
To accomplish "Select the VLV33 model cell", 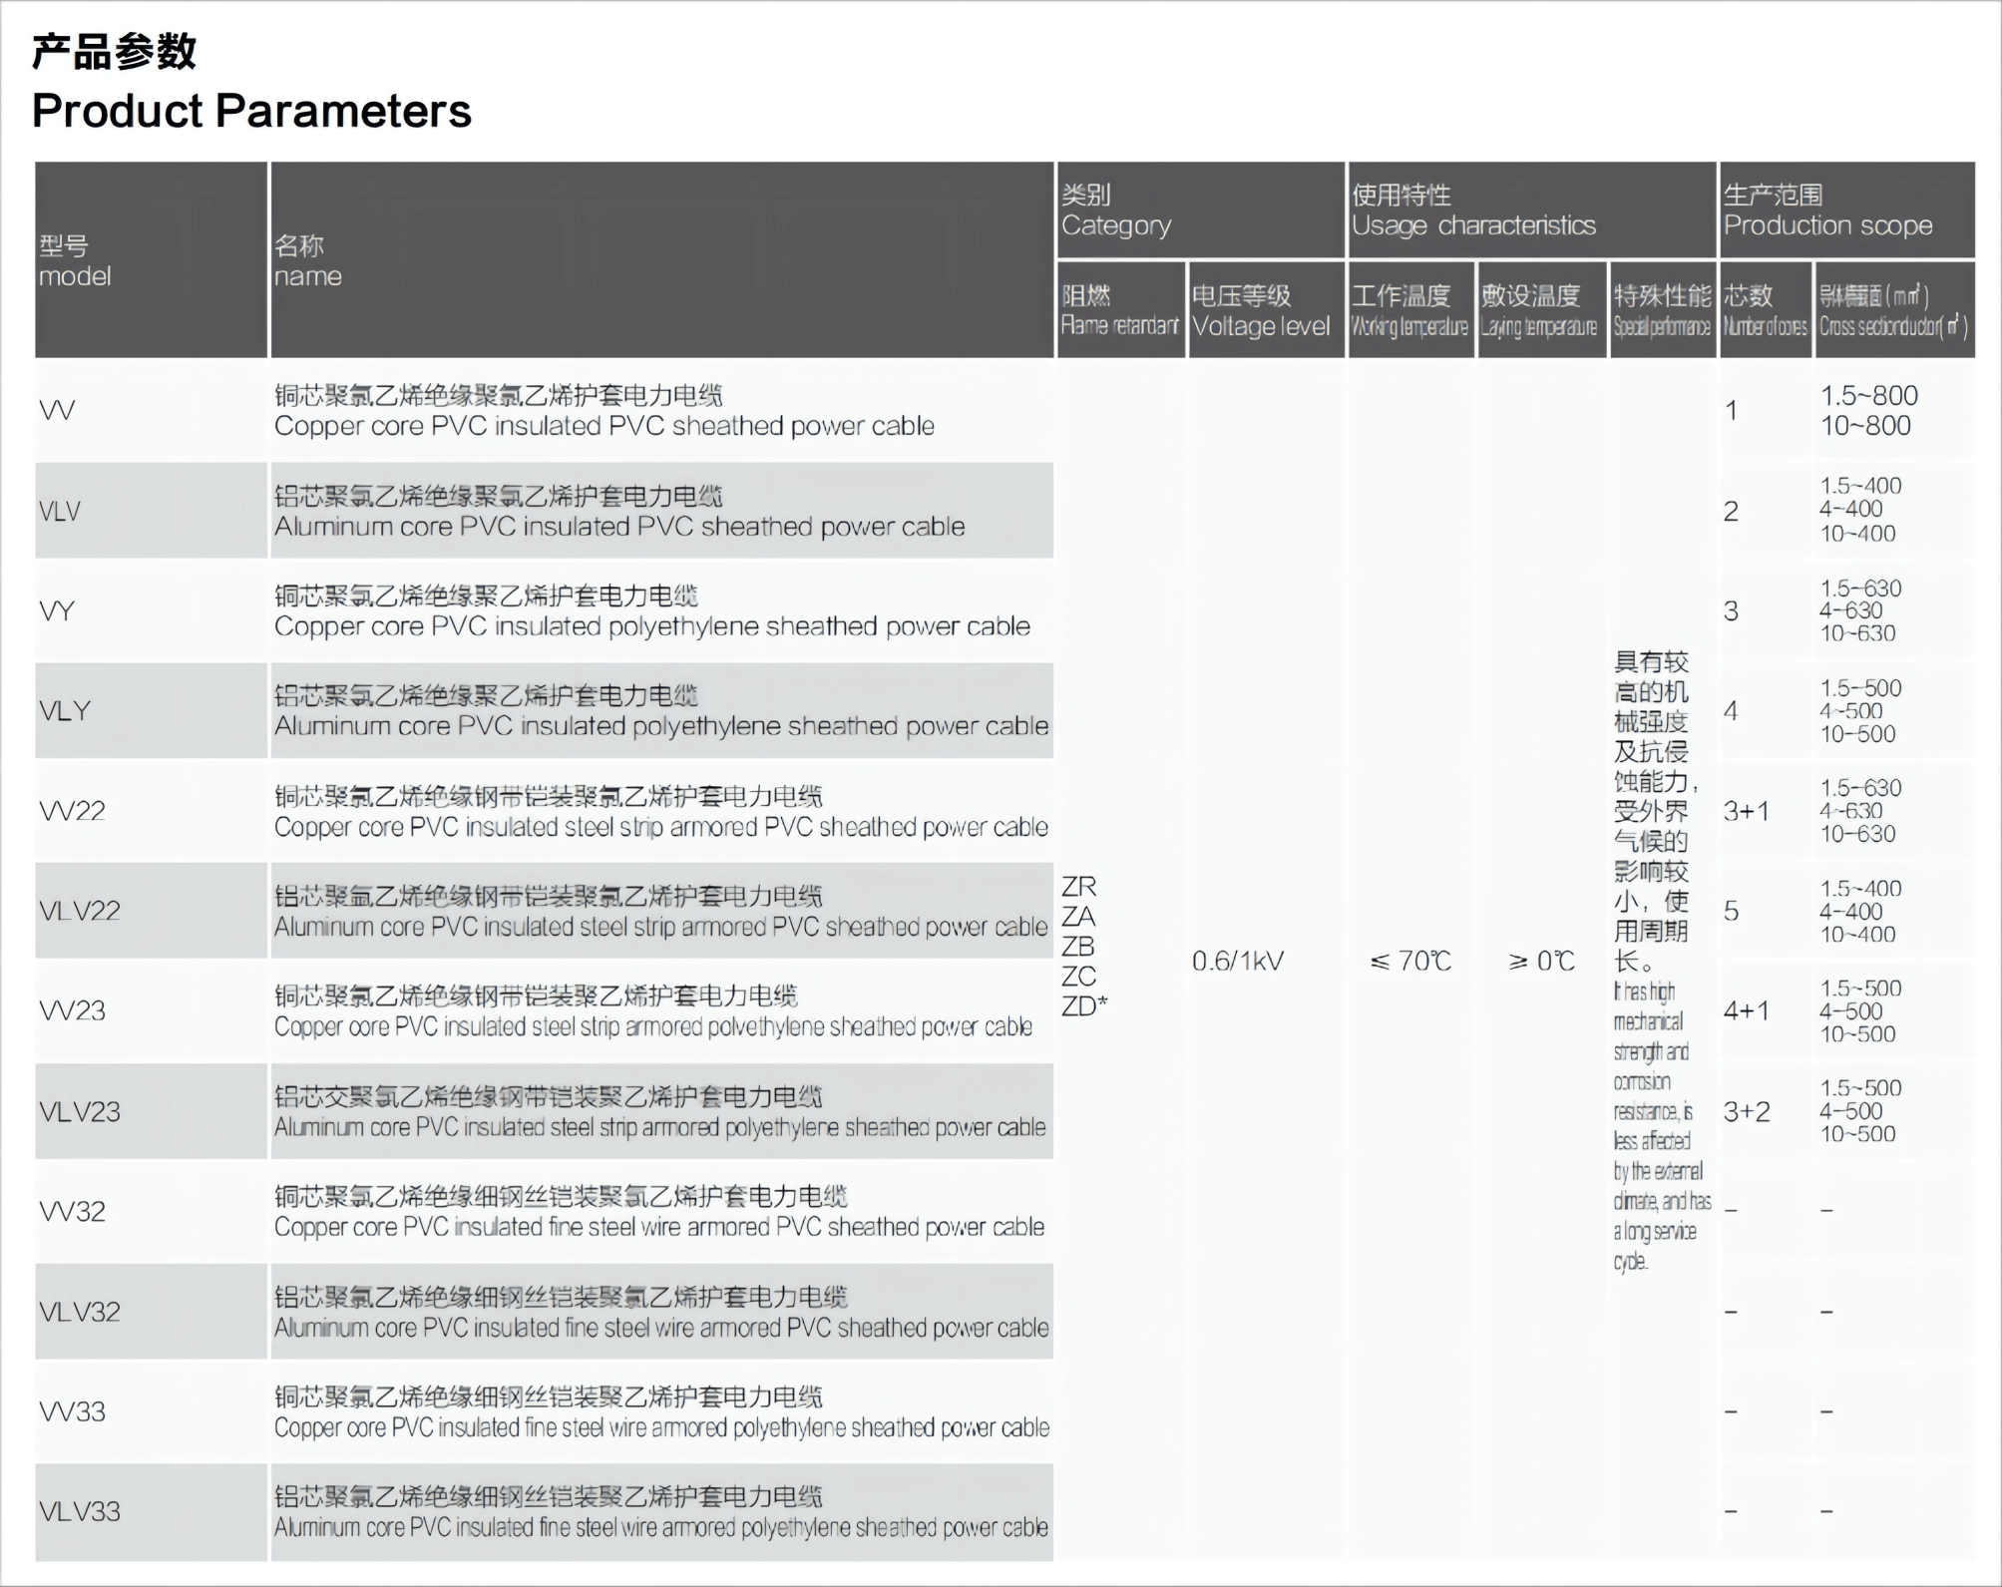I will pos(151,1511).
